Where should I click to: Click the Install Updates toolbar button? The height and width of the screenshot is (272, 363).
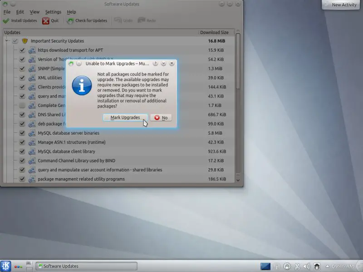(20, 20)
